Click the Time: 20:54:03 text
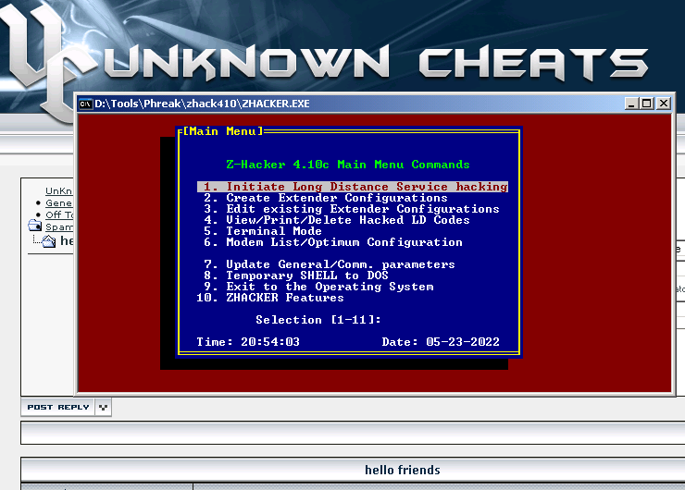This screenshot has height=490, width=685. pos(248,342)
